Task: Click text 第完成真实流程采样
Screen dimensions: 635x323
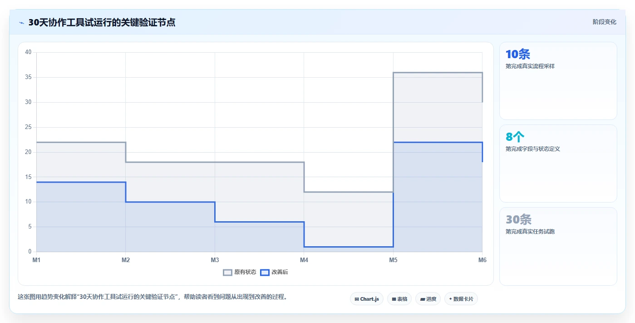Action: coord(530,66)
